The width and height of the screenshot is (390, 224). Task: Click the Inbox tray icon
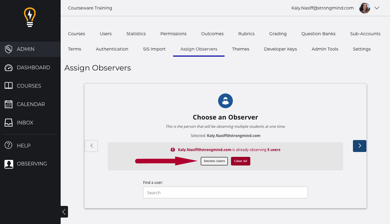pos(9,123)
